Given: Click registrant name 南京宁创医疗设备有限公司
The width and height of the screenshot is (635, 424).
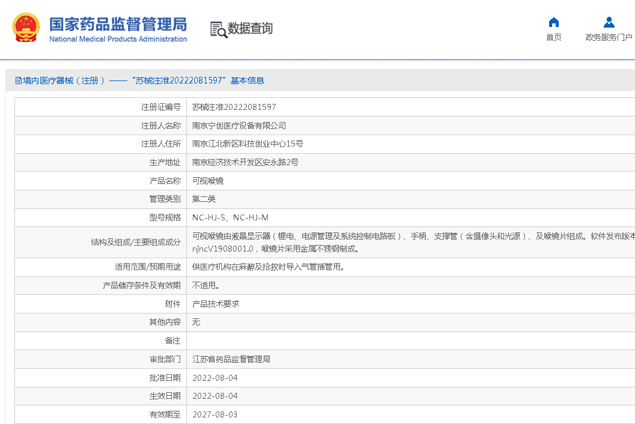Looking at the screenshot, I should click(x=239, y=126).
